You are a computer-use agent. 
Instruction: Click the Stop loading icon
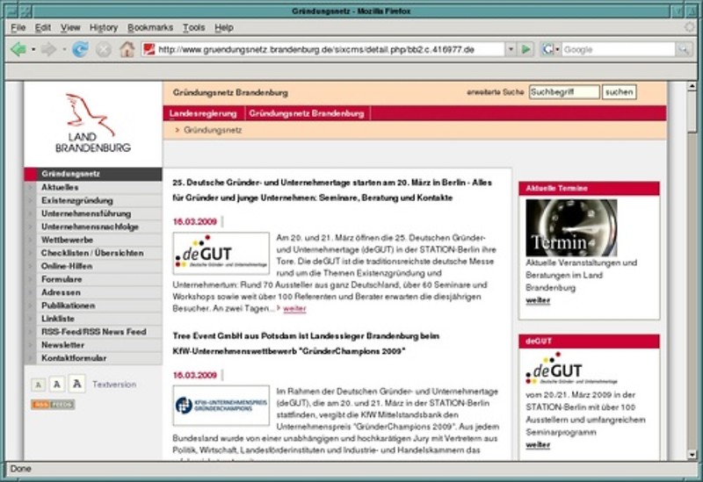coord(104,49)
